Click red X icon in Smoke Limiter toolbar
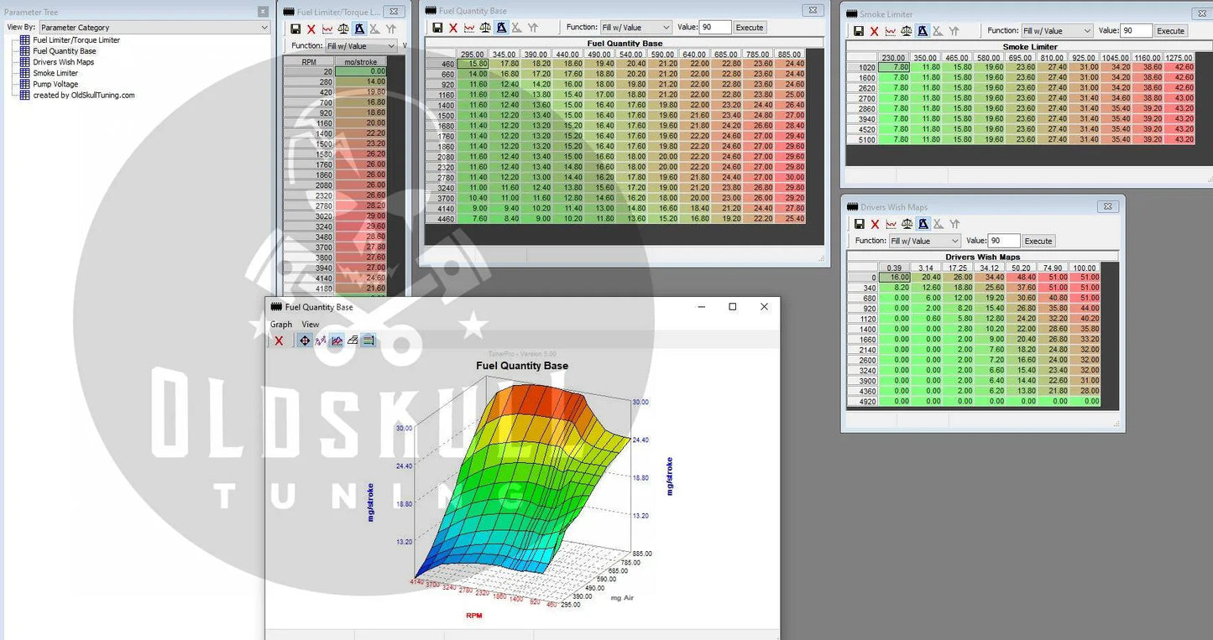1213x640 pixels. tap(874, 31)
